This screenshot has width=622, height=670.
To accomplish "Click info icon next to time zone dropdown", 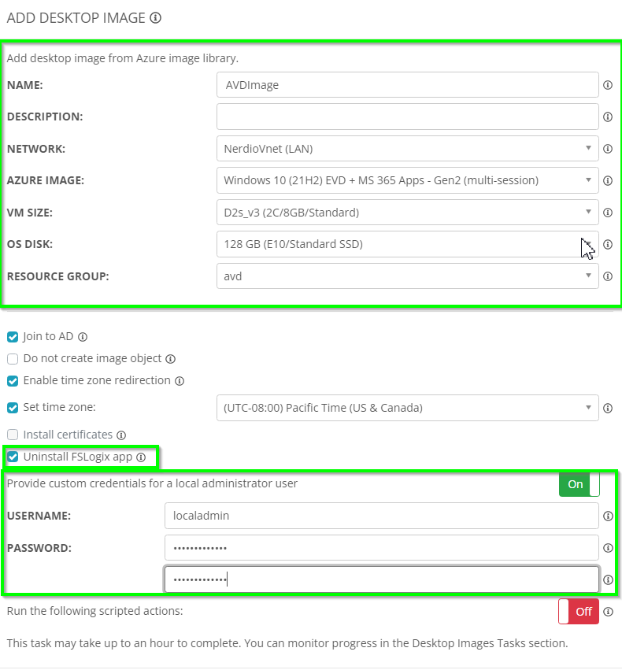I will point(608,408).
